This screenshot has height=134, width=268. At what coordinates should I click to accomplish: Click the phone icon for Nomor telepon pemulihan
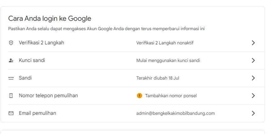(11, 96)
